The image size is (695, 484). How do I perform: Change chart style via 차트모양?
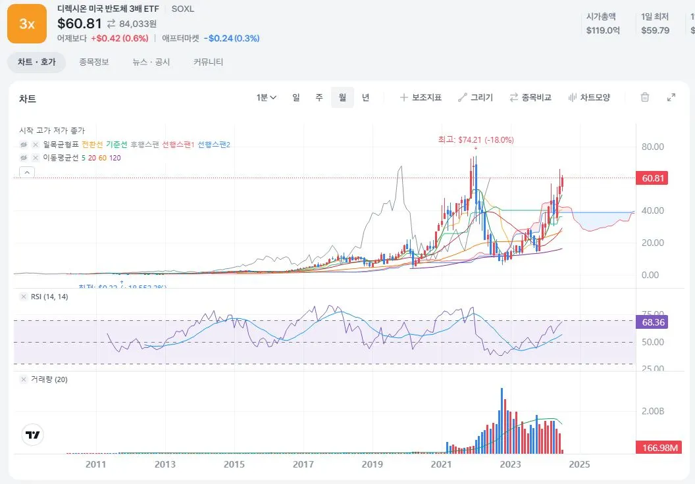(589, 97)
